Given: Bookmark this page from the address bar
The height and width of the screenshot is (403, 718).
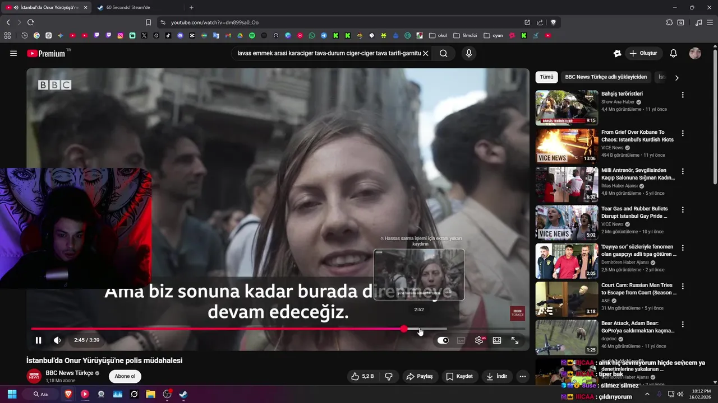Looking at the screenshot, I should click(x=148, y=22).
